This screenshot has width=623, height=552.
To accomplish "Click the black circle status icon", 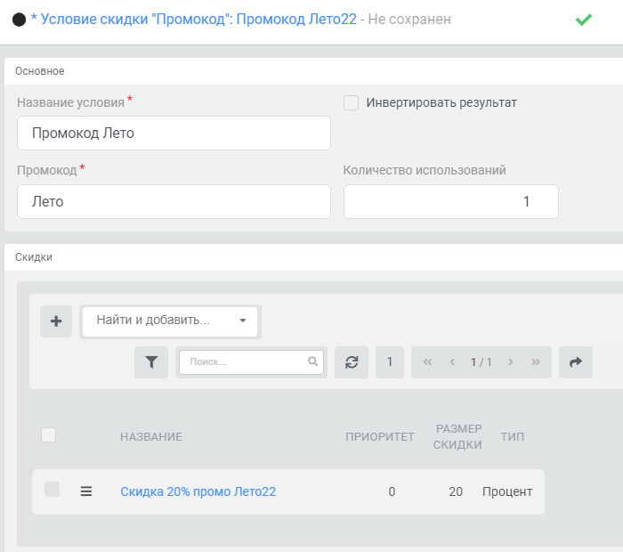I will click(x=19, y=20).
